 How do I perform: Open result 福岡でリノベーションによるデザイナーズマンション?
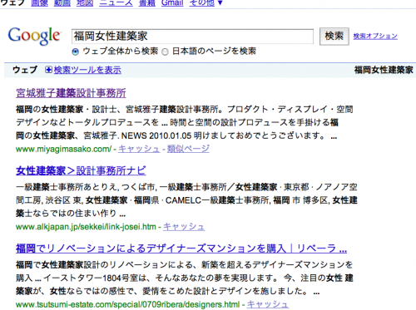[x=181, y=248]
